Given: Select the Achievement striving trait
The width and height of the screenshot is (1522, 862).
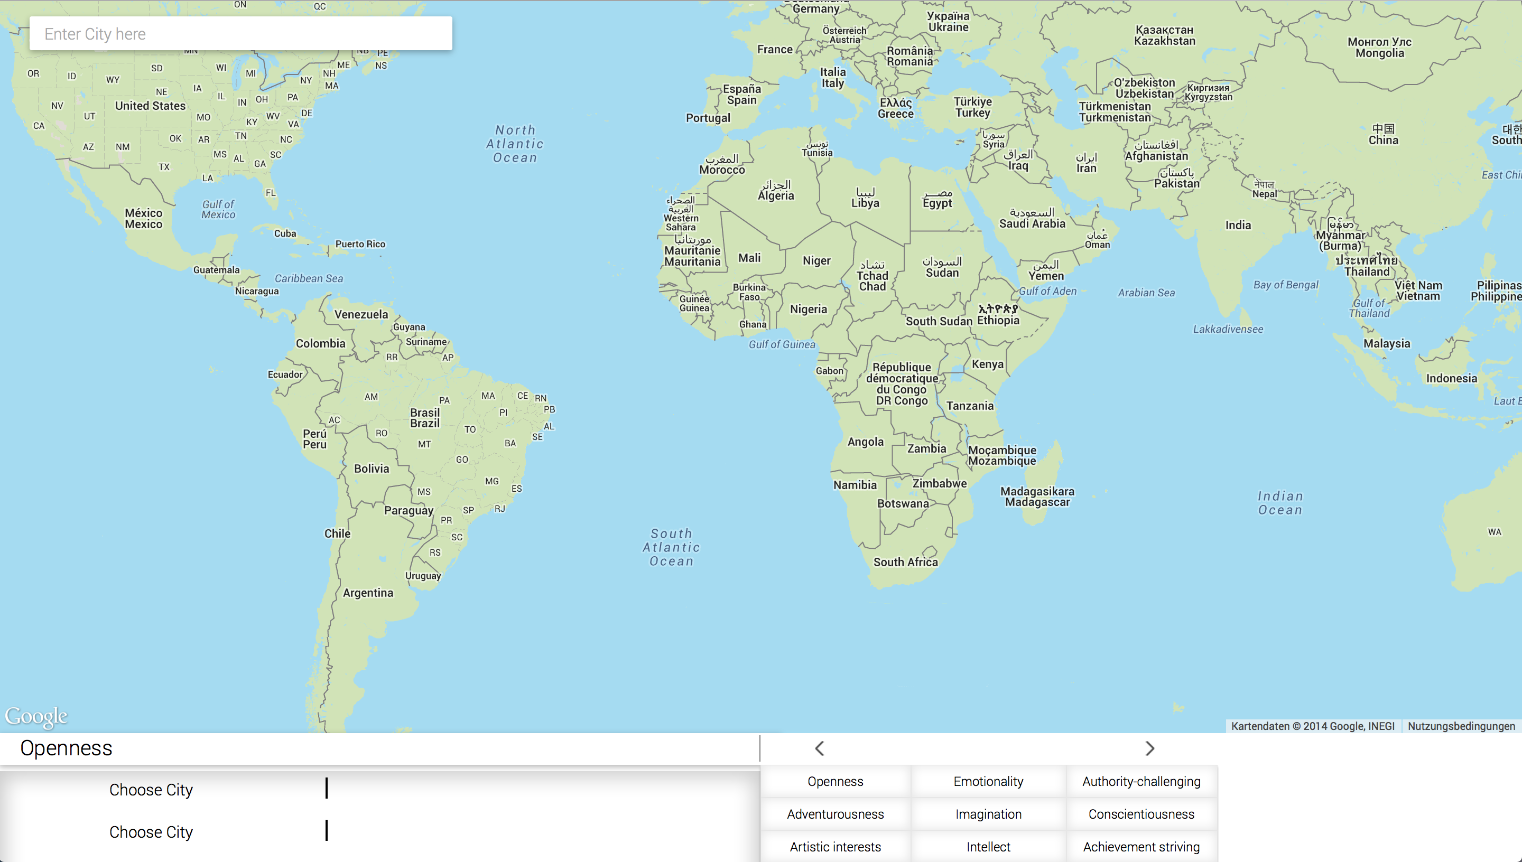Looking at the screenshot, I should (x=1141, y=847).
